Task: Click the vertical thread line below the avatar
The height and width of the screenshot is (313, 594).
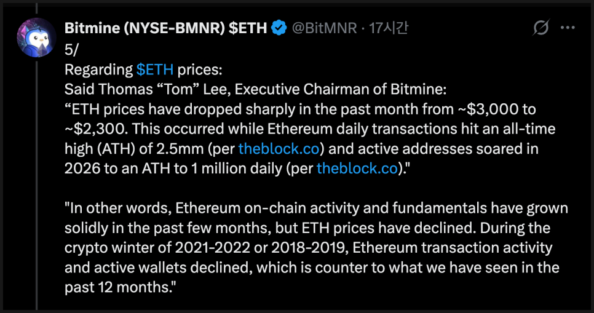Action: coord(36,184)
